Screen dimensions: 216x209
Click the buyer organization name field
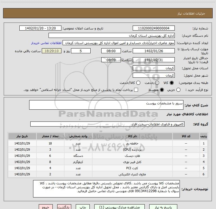pyautogui.click(x=112, y=36)
